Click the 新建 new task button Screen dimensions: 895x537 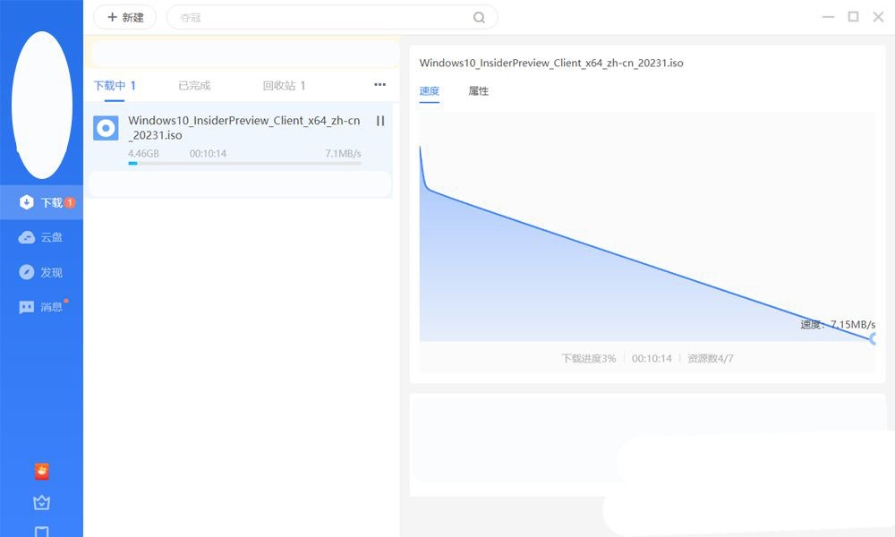pos(124,17)
